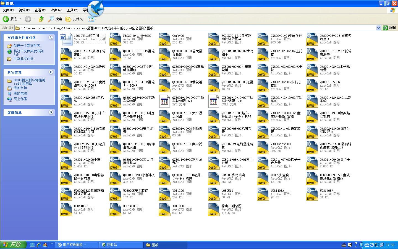The image size is (398, 249).
Task: Click the 创建一个新文件夹 link
Action: (x=27, y=46)
